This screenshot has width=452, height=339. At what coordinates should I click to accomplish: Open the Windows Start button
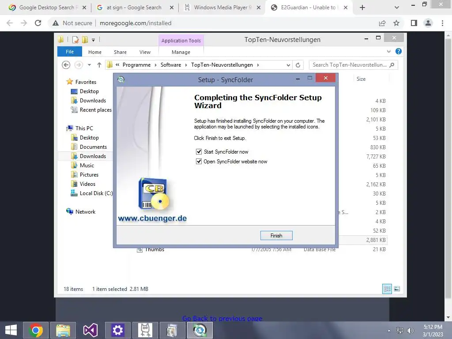[x=11, y=330]
